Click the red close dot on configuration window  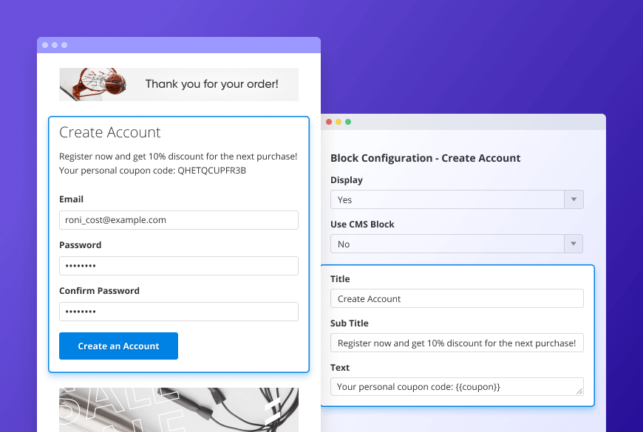[329, 122]
